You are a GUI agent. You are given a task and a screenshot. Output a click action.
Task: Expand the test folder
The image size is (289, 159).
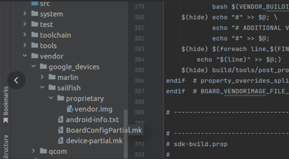tap(25, 24)
